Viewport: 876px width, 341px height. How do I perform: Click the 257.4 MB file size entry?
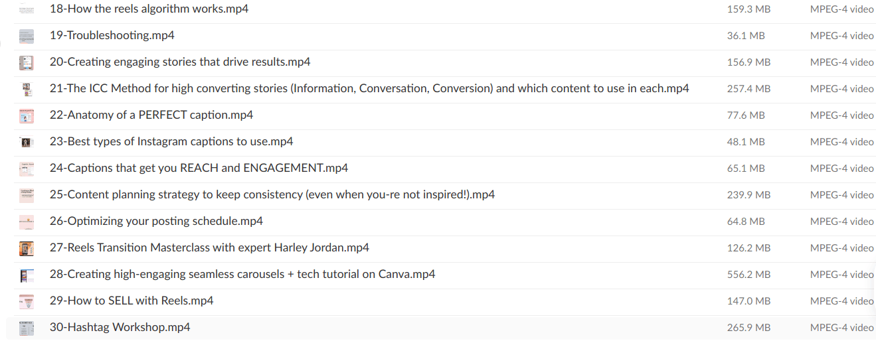pyautogui.click(x=748, y=89)
